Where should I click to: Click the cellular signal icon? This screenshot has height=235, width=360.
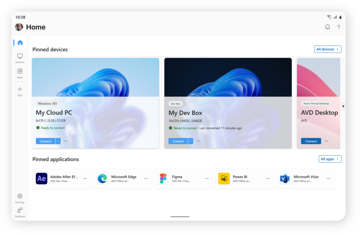point(335,17)
